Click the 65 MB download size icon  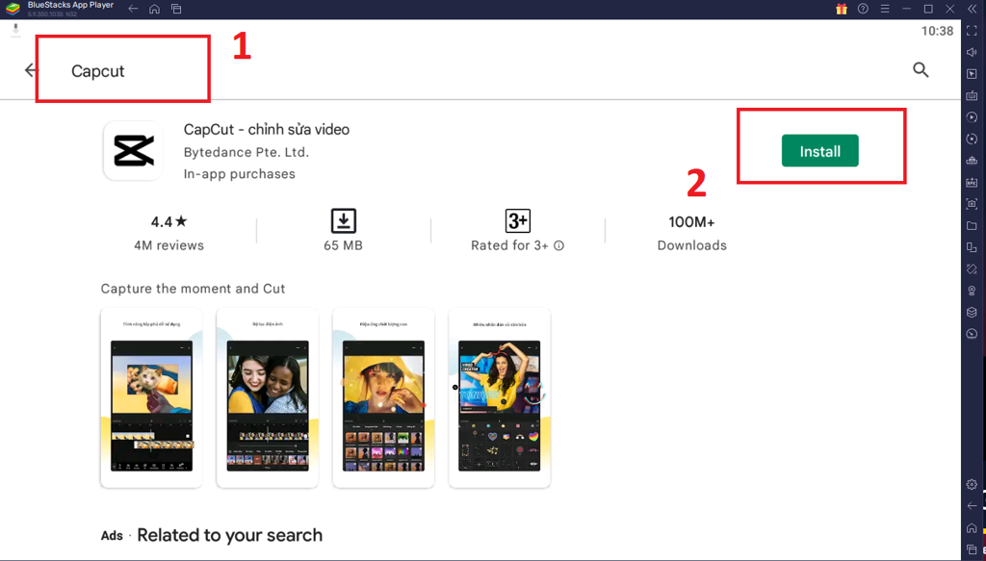point(344,221)
